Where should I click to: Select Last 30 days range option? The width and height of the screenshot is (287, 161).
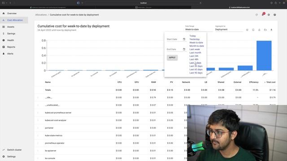196,66
